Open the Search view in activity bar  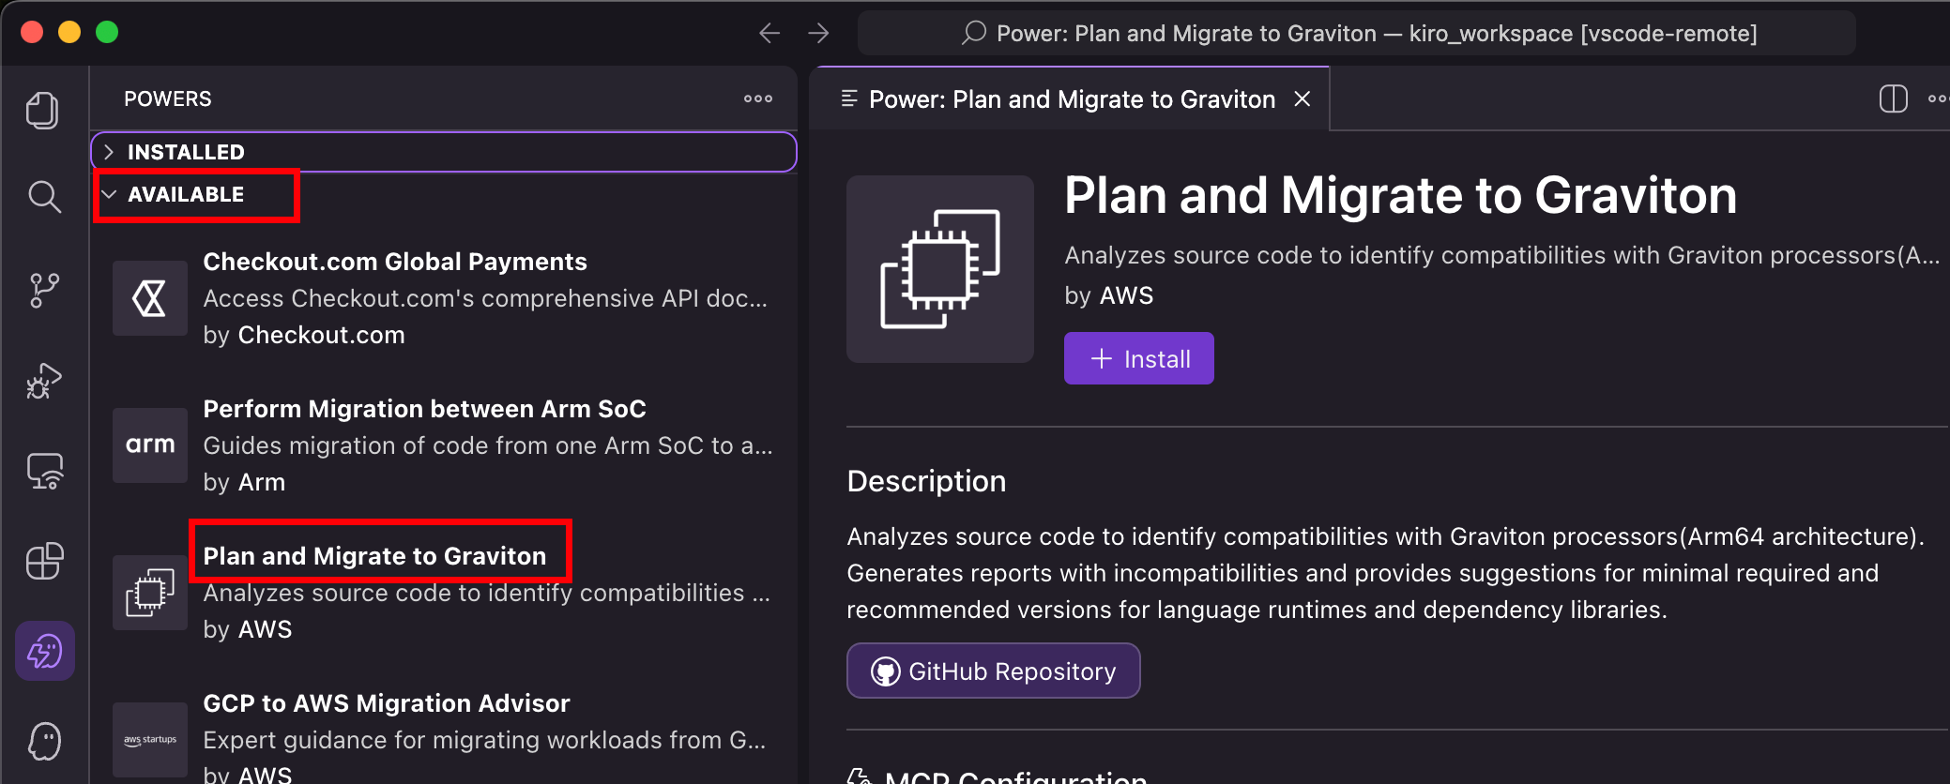click(44, 197)
